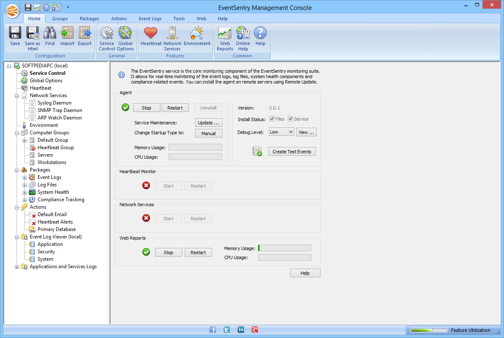The height and width of the screenshot is (338, 504).
Task: Switch to the Groups ribbon tab
Action: click(x=60, y=19)
